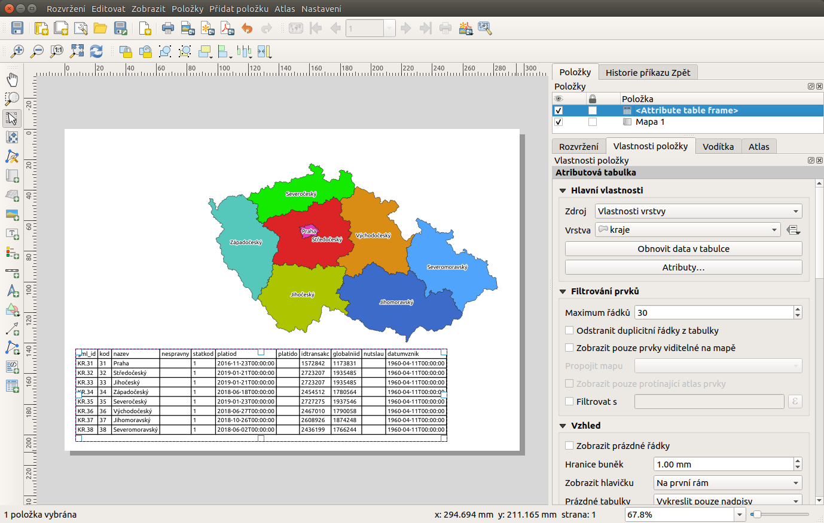Open the layout manager
The width and height of the screenshot is (824, 523).
point(81,28)
